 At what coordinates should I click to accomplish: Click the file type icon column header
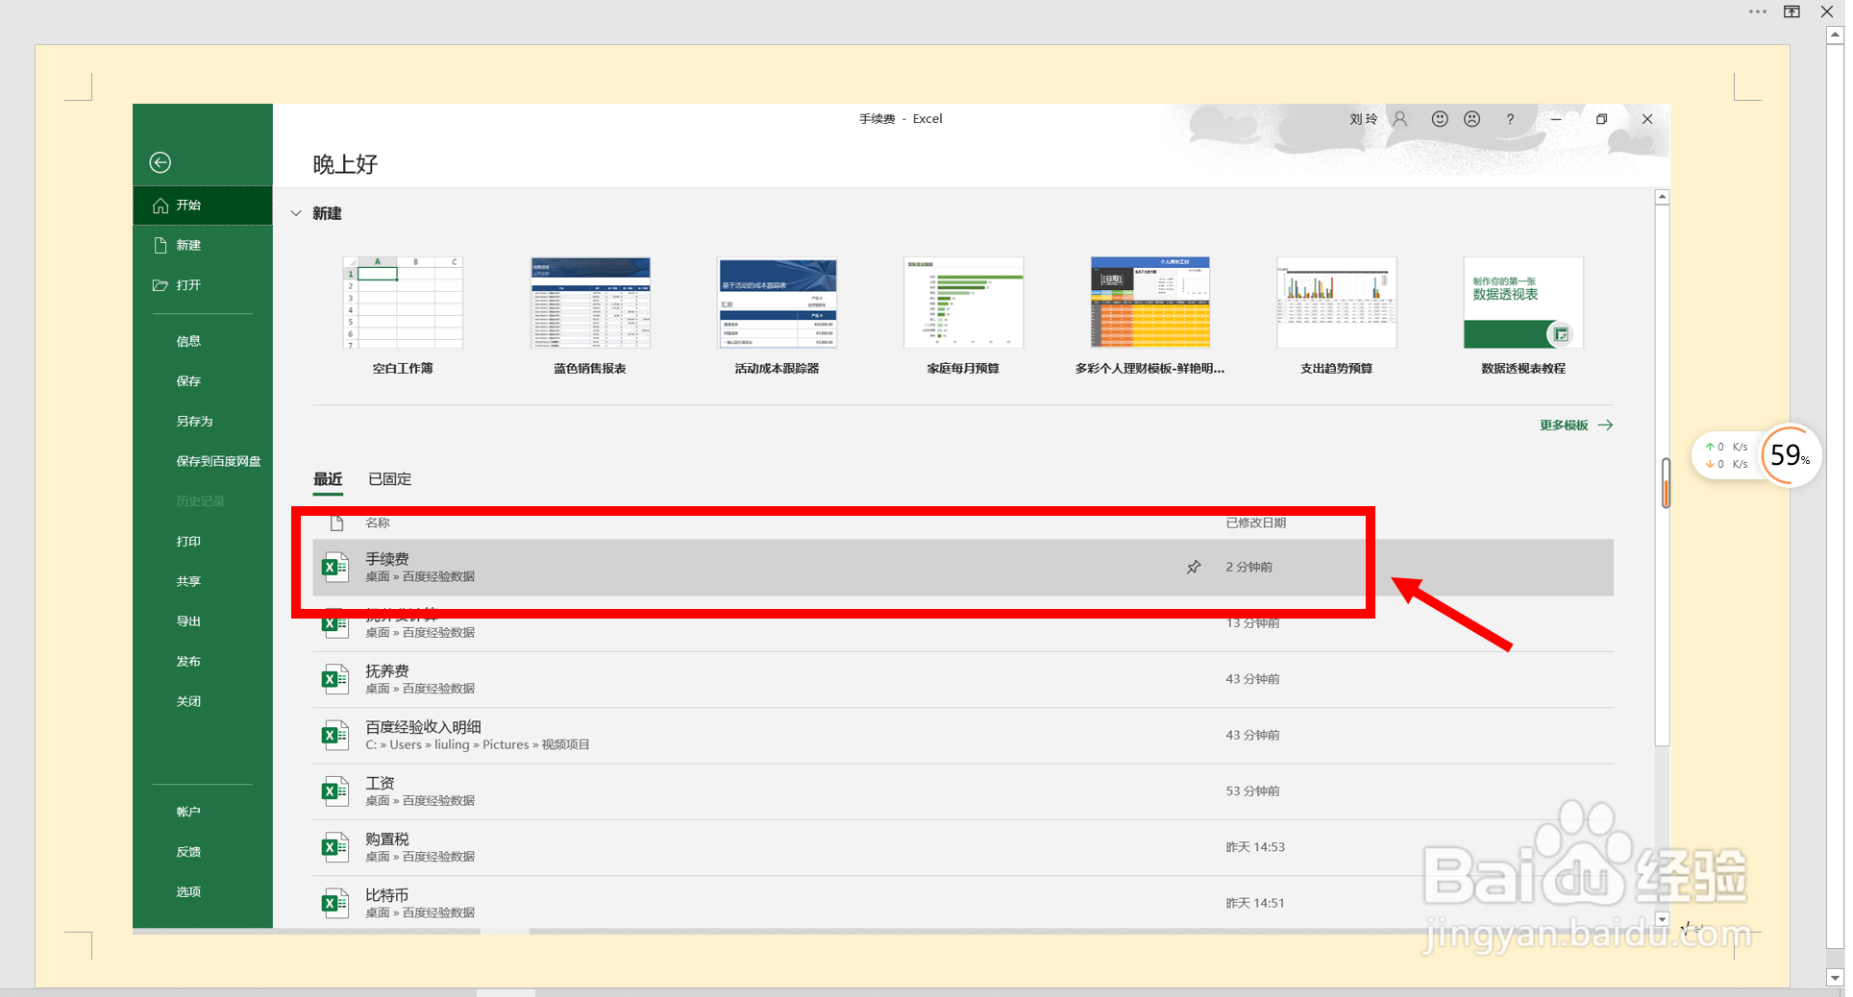click(337, 523)
